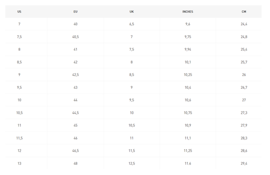Screen dimensions: 270x175
Task: Click the UK column header
Action: (x=132, y=12)
